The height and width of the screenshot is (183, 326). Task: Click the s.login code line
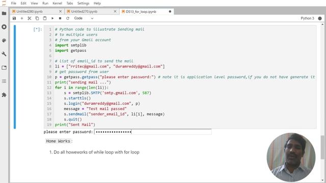pos(102,104)
